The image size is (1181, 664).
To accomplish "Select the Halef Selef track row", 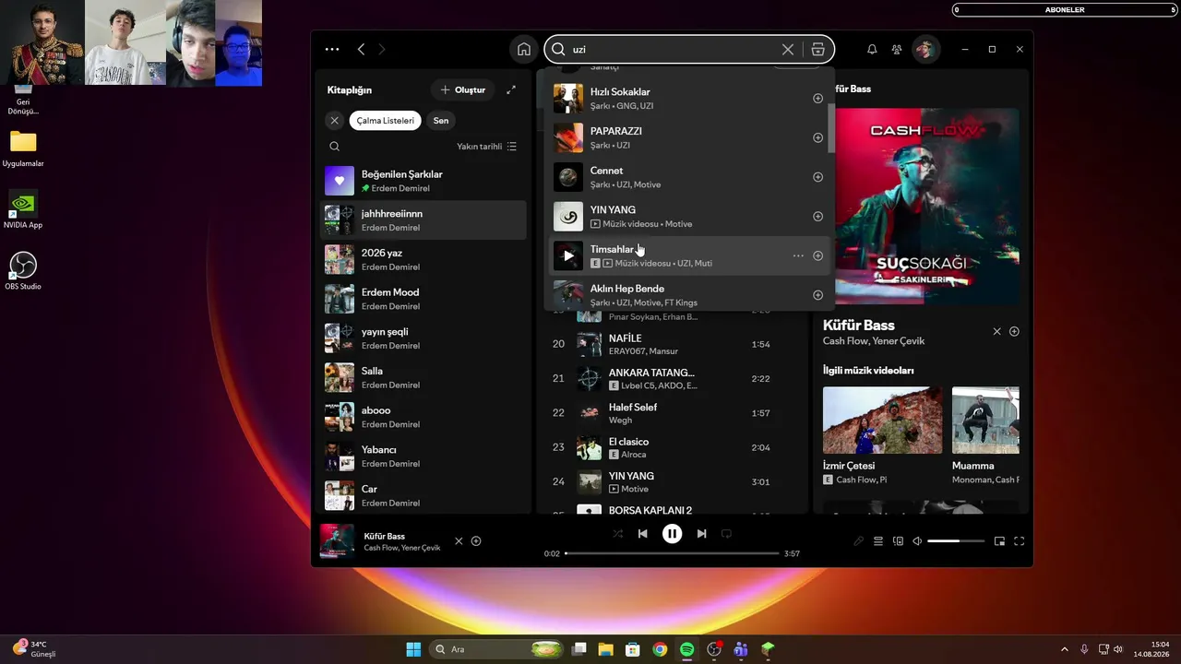I will (674, 413).
